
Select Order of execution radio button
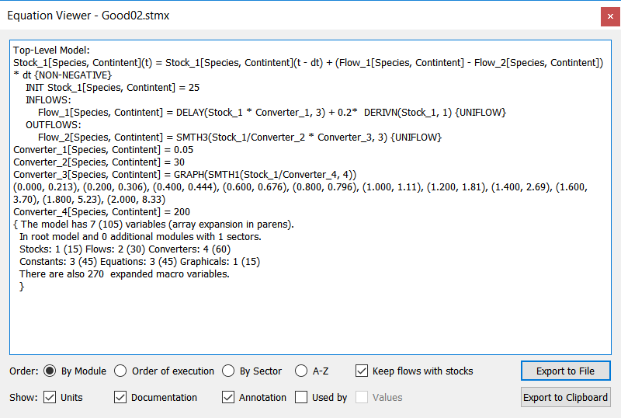pyautogui.click(x=120, y=371)
